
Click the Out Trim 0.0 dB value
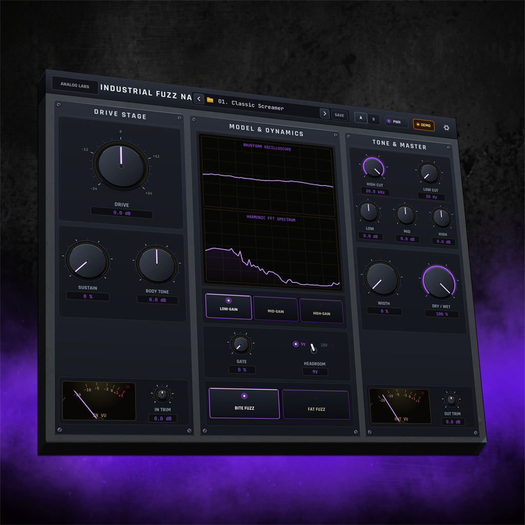click(x=453, y=422)
